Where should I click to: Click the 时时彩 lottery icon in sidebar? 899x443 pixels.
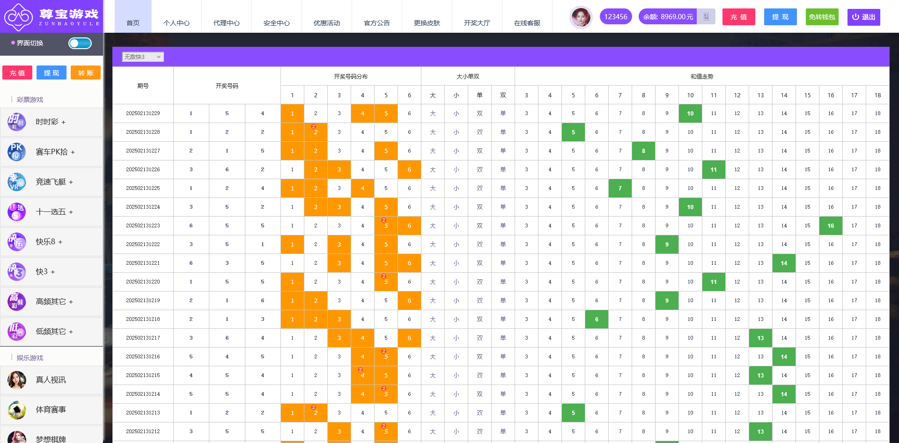(16, 122)
